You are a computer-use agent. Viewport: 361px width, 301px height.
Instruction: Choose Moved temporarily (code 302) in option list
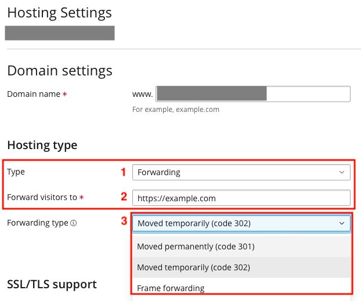click(x=193, y=267)
